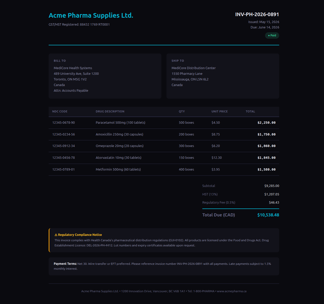Image resolution: width=324 pixels, height=304 pixels.
Task: Click the 150 boxes quantity cell
Action: coord(186,158)
